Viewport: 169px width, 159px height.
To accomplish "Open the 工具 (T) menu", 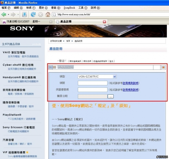I will tap(83, 8).
